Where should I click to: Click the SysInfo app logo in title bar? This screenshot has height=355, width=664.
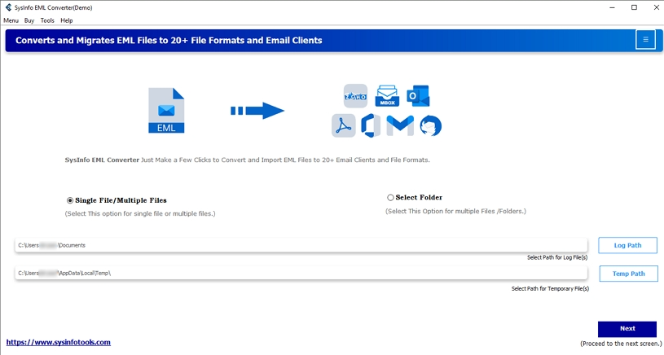pos(8,7)
